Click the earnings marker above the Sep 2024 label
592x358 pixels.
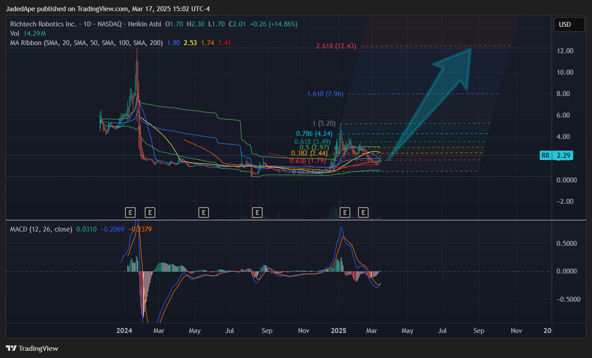pos(257,212)
